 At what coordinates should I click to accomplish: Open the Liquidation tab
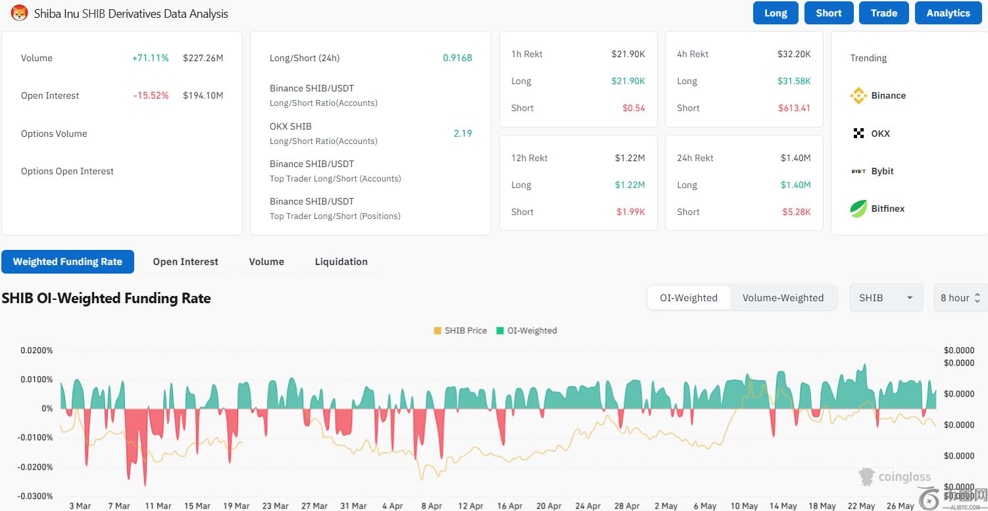tap(341, 262)
